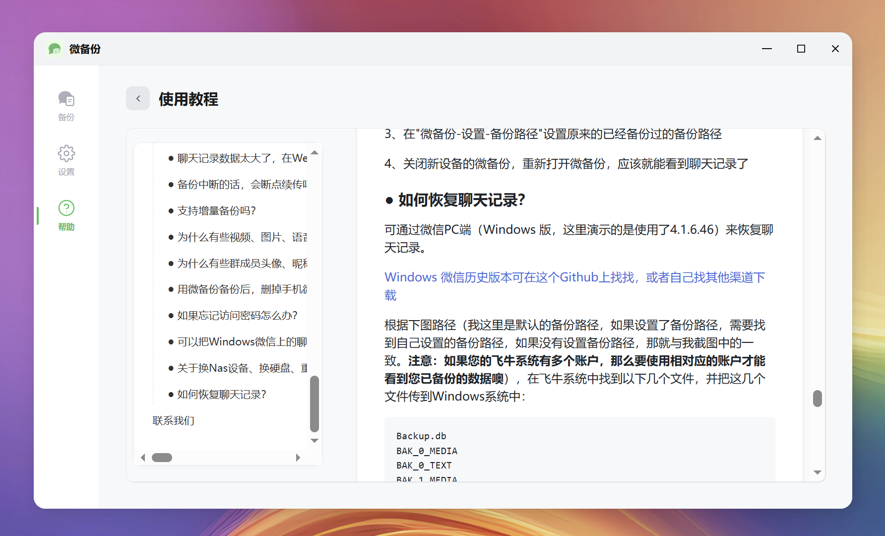885x536 pixels.
Task: Click the article pane's vertical scrollbar thumb
Action: (x=818, y=399)
